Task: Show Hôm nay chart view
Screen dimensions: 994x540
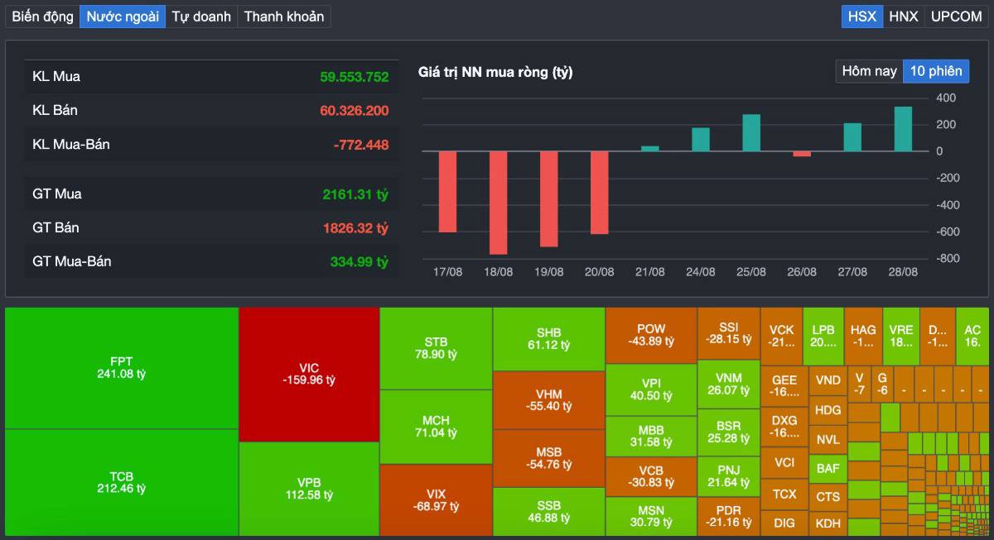Action: click(x=869, y=71)
